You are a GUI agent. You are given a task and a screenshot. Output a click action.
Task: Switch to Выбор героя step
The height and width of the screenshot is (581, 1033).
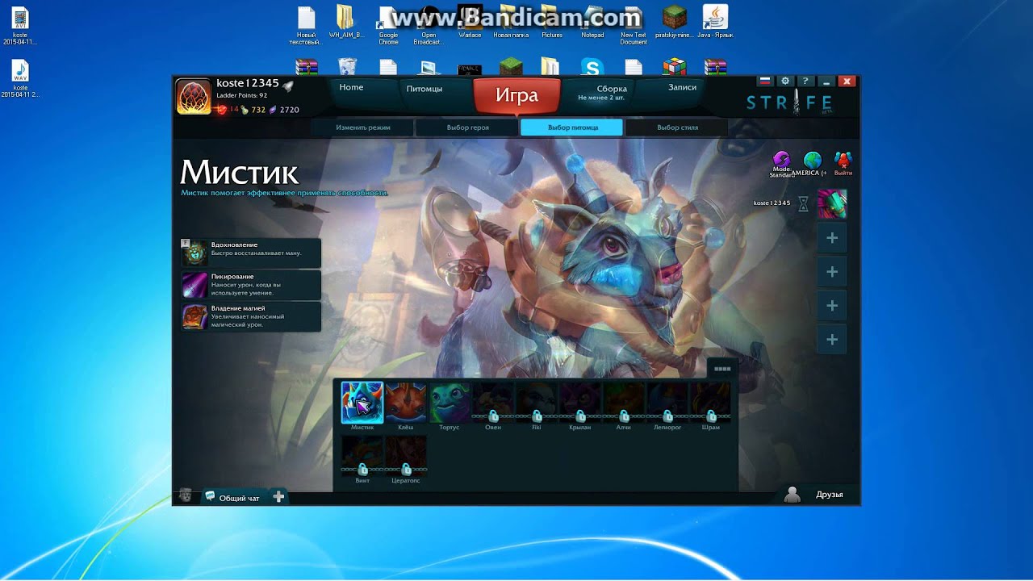tap(468, 127)
